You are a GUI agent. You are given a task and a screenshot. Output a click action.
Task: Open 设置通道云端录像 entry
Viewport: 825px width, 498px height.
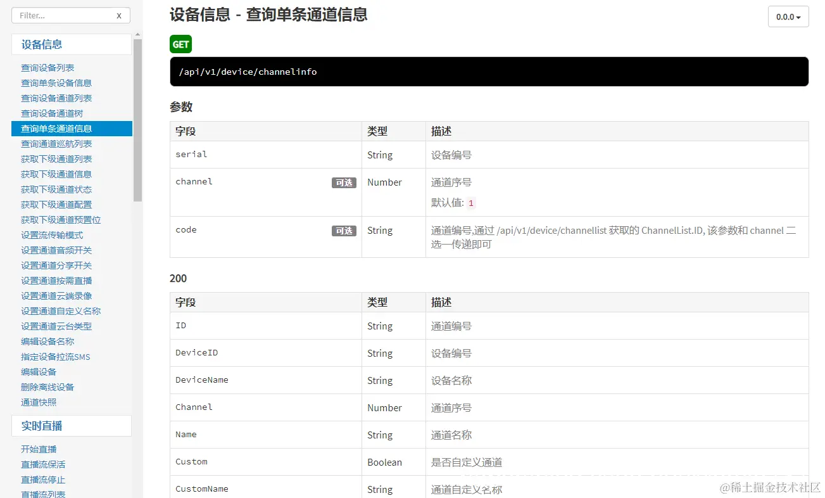(56, 296)
